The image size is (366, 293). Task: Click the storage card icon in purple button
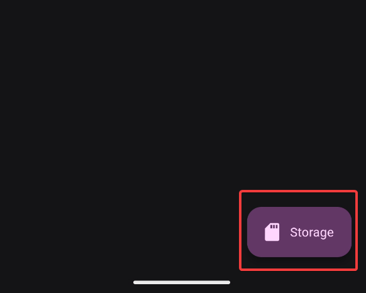point(272,232)
